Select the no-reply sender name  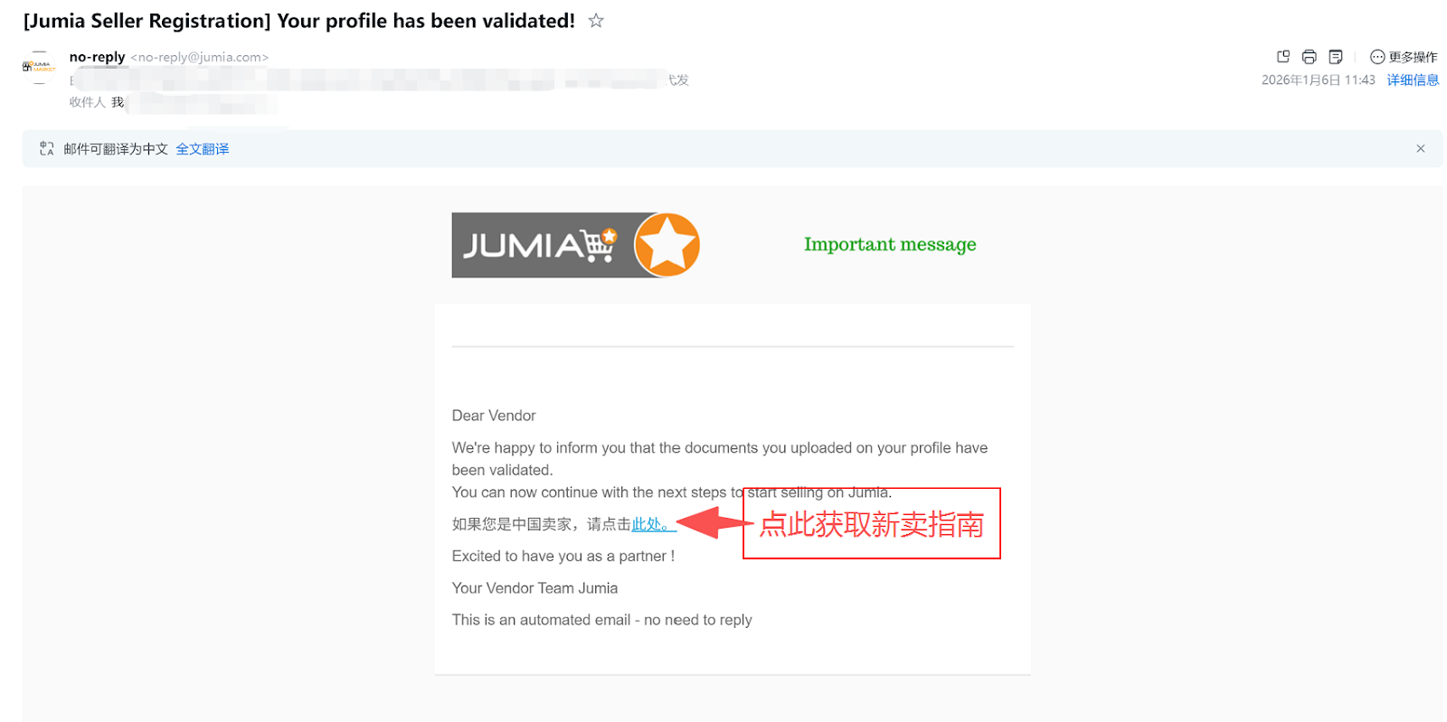pyautogui.click(x=97, y=57)
